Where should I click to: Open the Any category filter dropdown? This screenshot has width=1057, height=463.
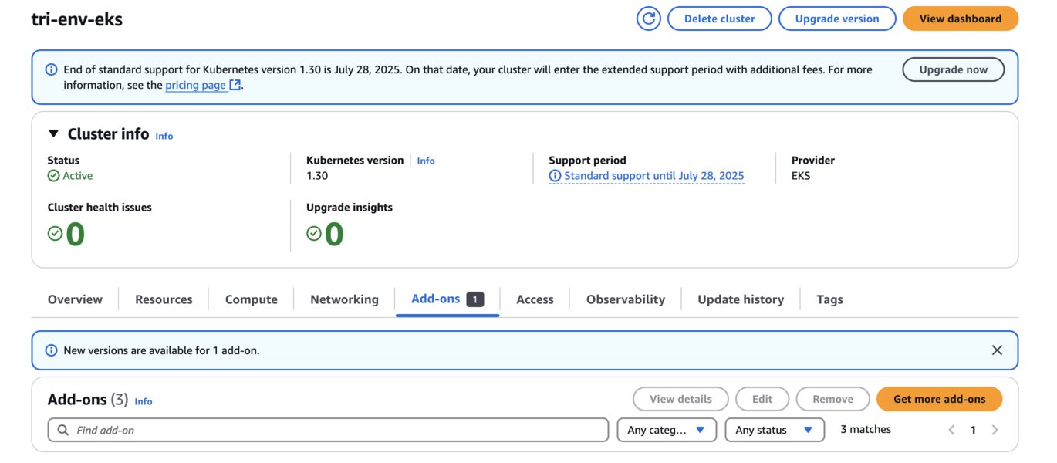[666, 430]
